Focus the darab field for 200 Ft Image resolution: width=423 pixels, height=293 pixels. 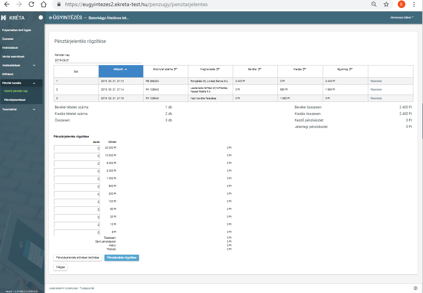click(x=77, y=194)
